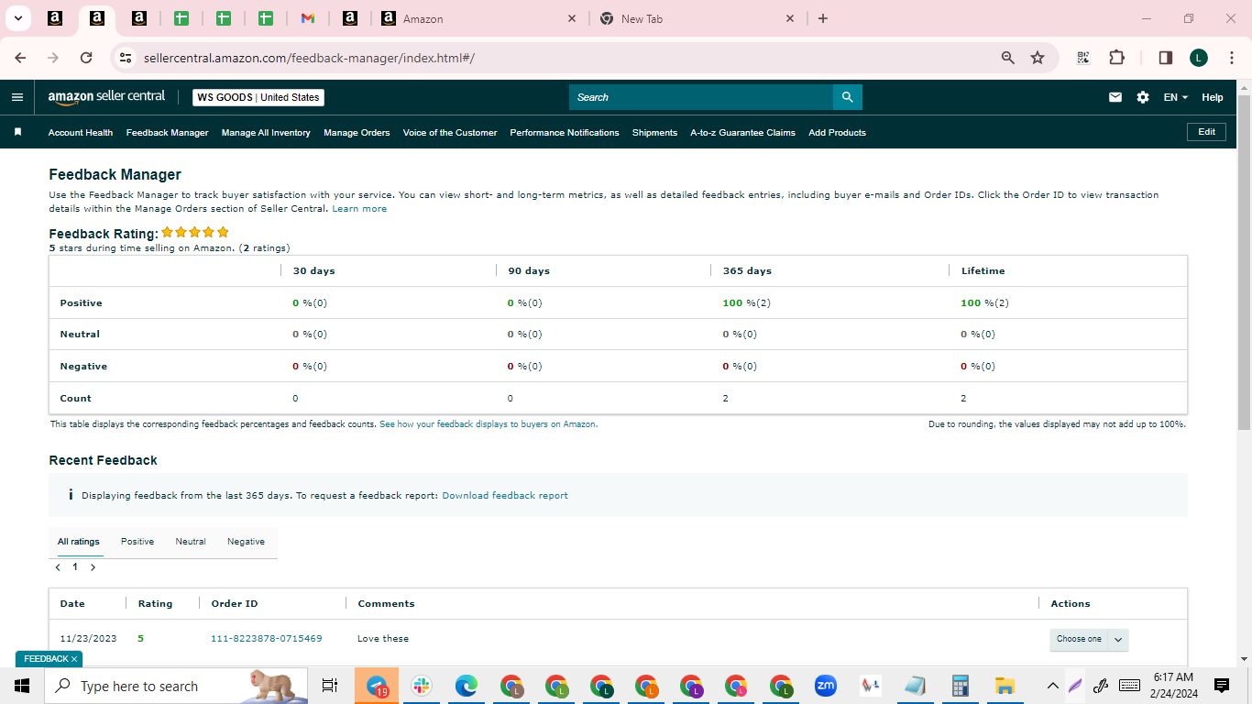Open the Chrome profile L avatar
Viewport: 1252px width, 704px height.
1199,58
